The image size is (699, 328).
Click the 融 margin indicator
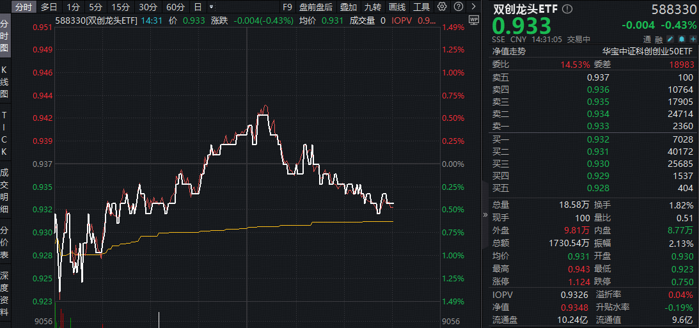(659, 39)
